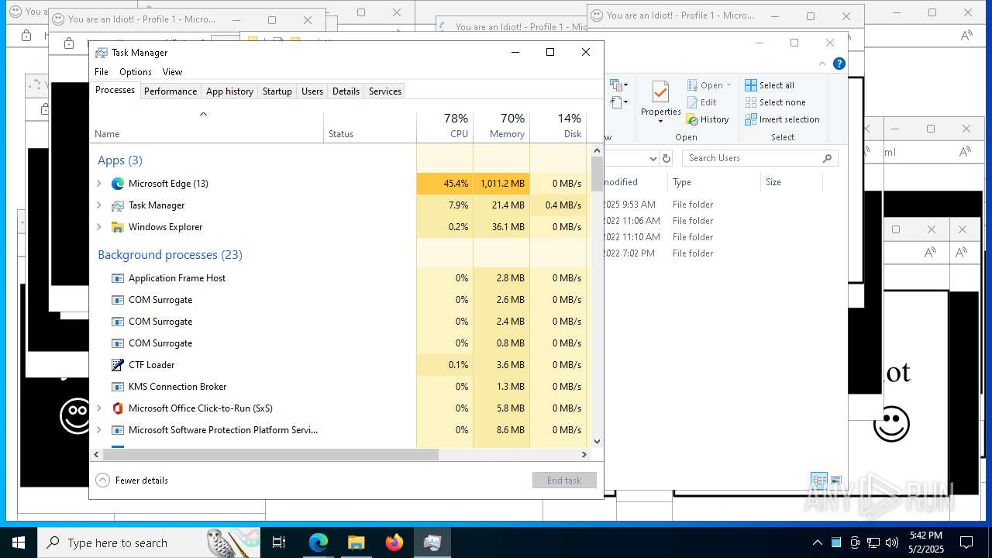
Task: Collapse the File Explorer ribbon with chevron
Action: tap(822, 64)
